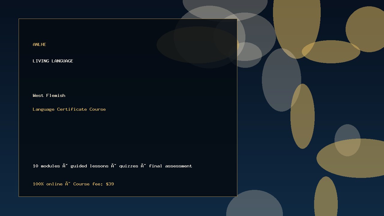The width and height of the screenshot is (384, 216).
Task: Click the 100% online course fee line
Action: pyautogui.click(x=73, y=184)
